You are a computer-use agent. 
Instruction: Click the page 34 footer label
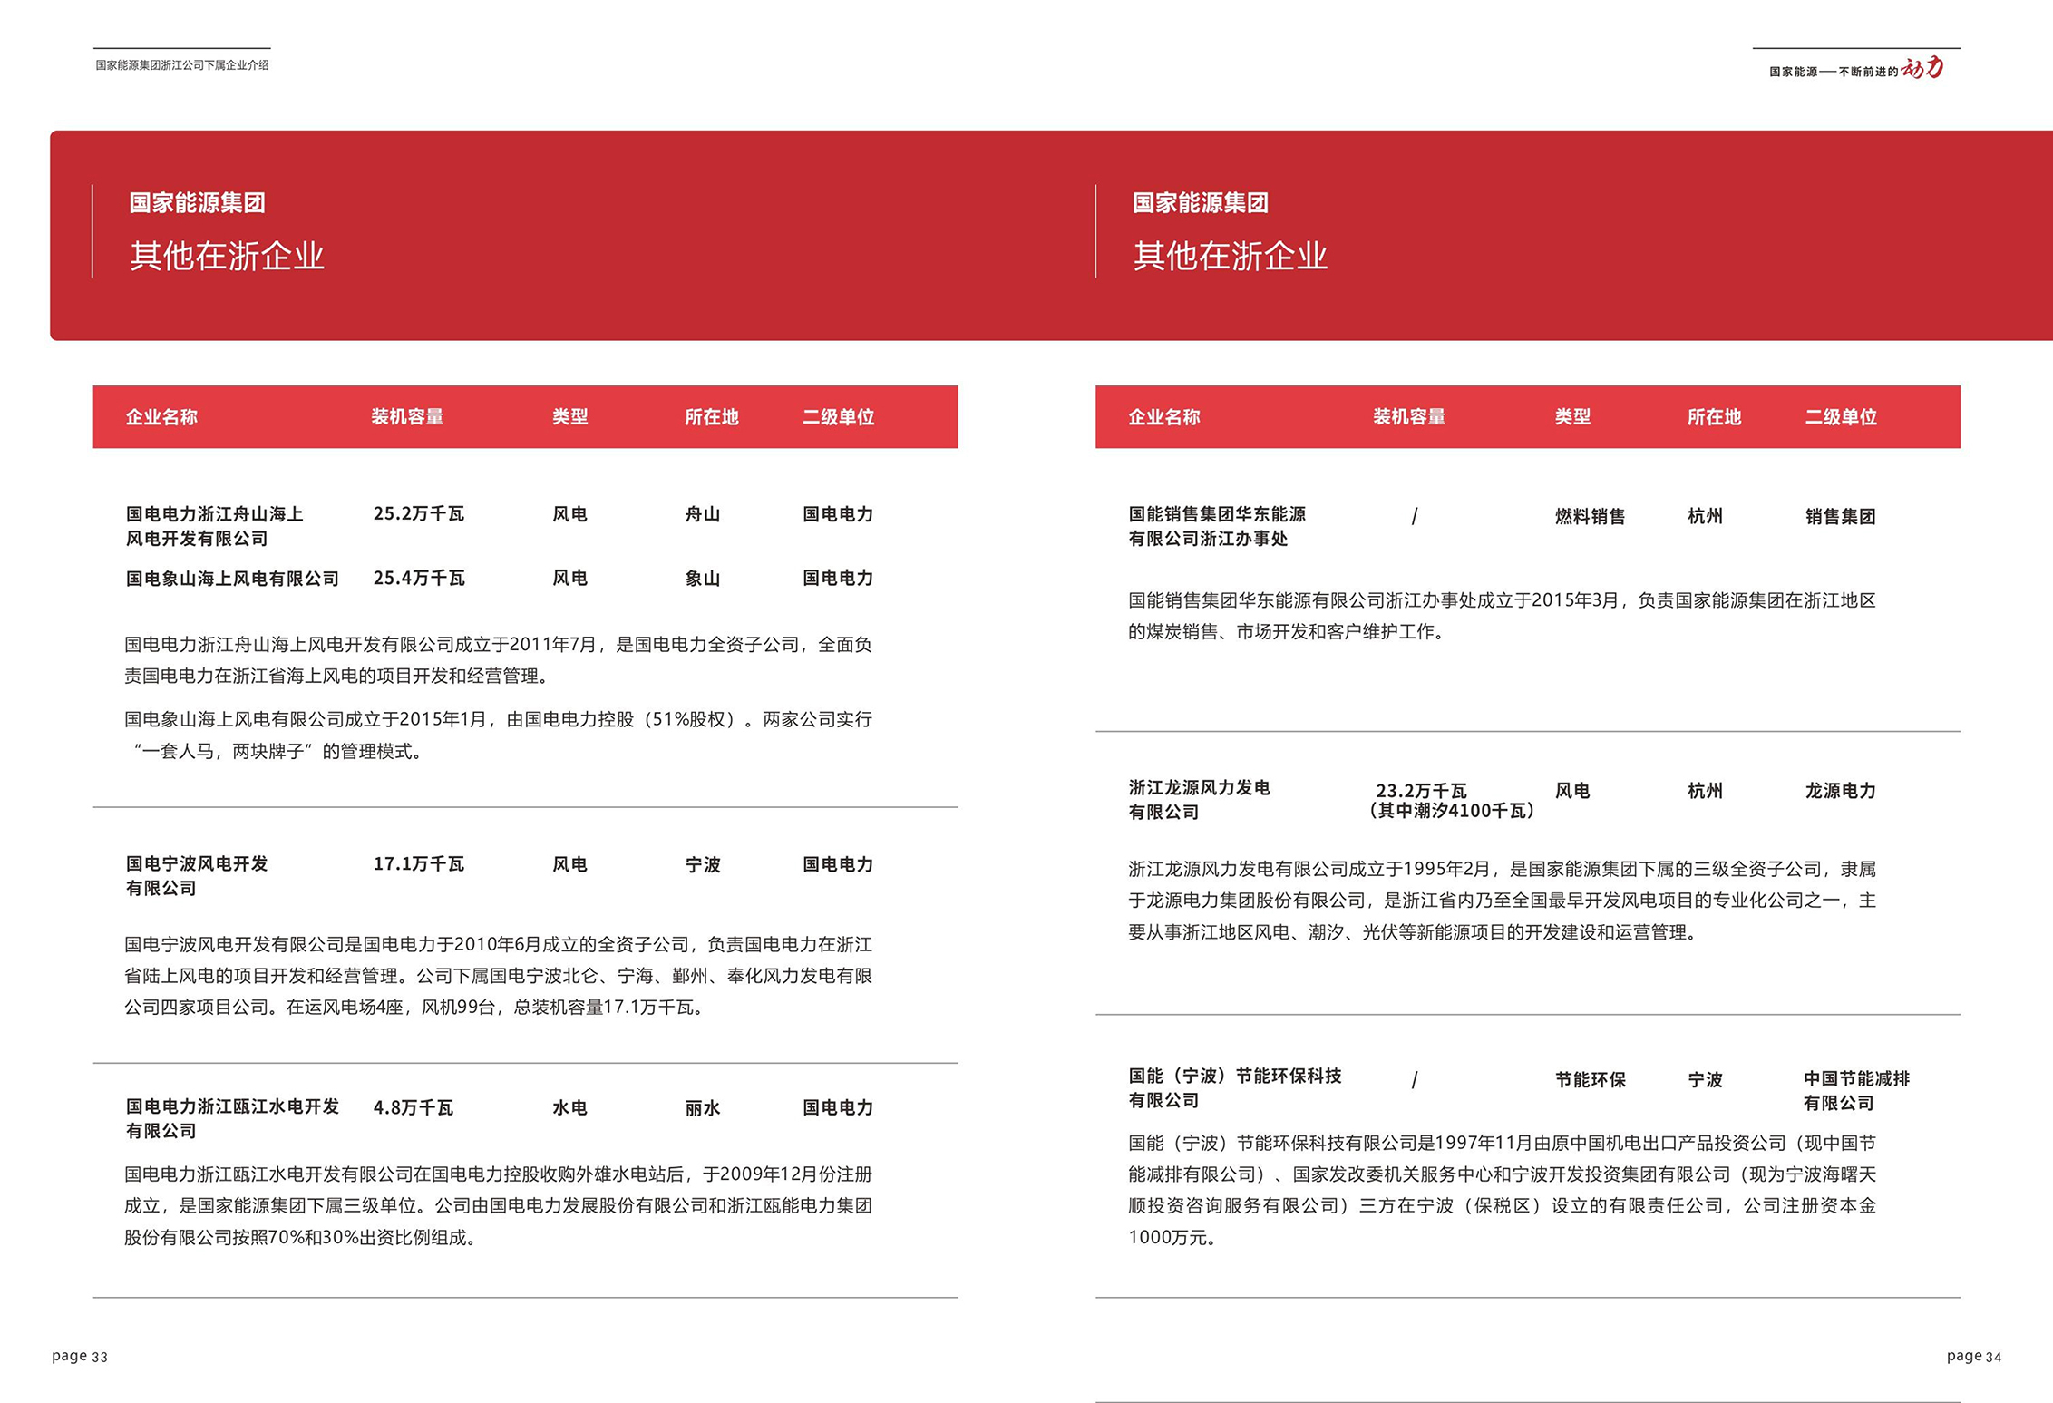1973,1356
